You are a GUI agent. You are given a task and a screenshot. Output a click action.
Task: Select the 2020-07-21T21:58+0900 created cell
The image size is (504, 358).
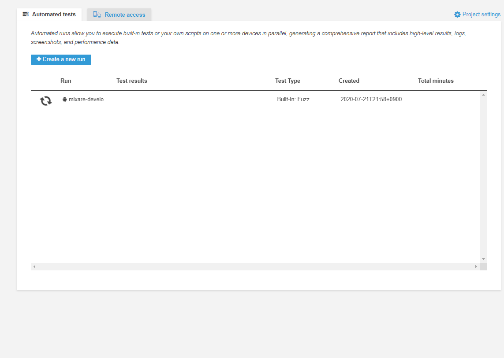tap(371, 100)
